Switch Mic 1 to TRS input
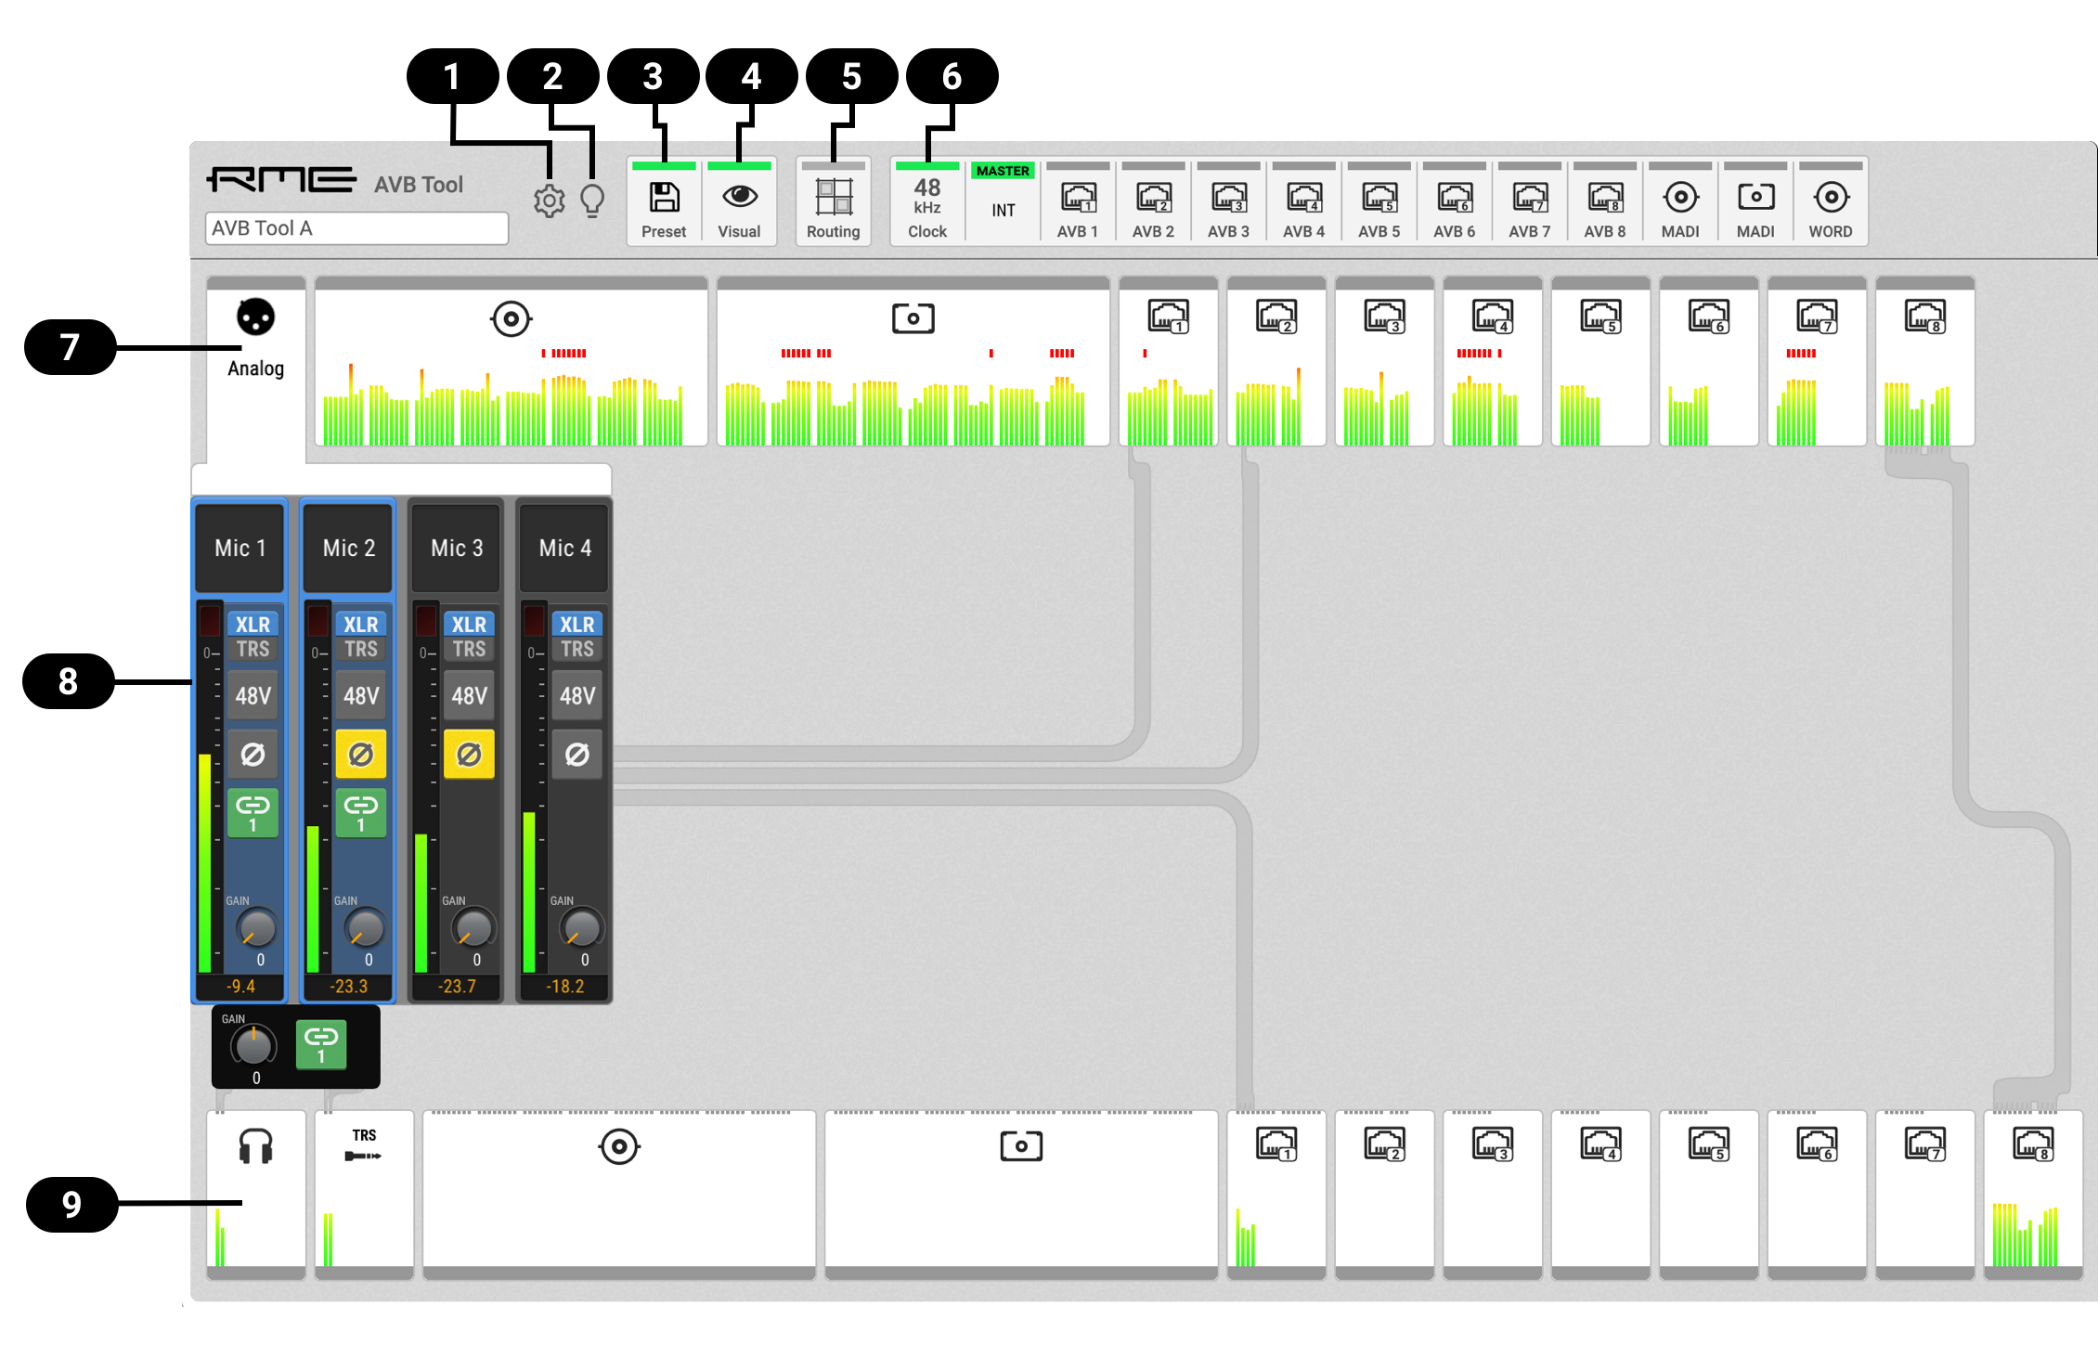The image size is (2098, 1370). coord(253,650)
